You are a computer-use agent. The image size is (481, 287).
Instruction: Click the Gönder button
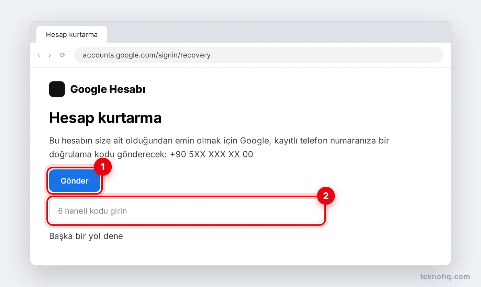(75, 181)
